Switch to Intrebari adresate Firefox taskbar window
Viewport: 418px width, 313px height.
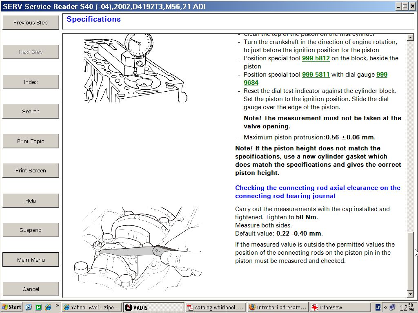277,307
